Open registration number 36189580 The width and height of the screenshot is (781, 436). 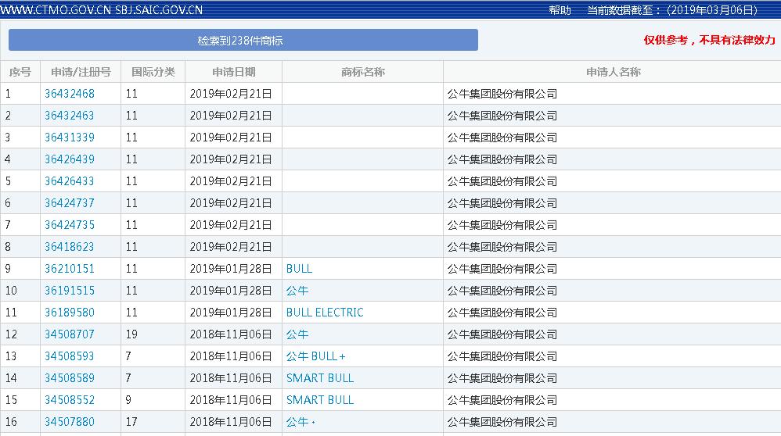tap(69, 313)
